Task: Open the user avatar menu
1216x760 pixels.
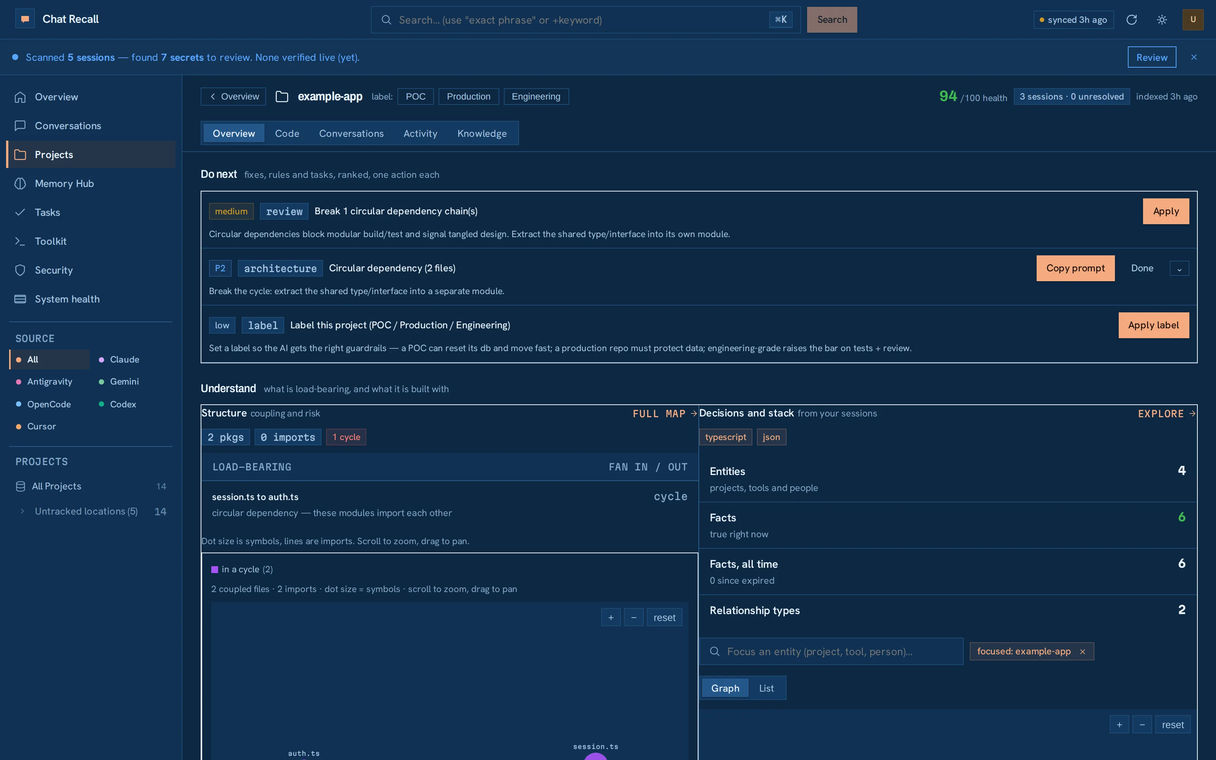Action: (x=1193, y=20)
